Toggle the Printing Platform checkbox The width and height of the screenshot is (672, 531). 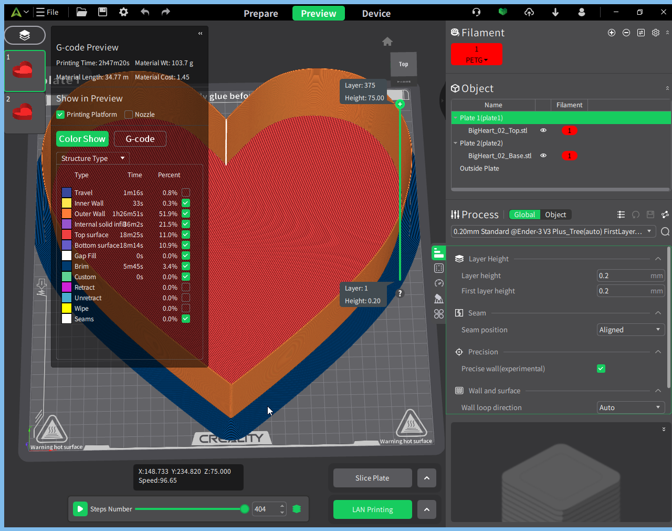(x=60, y=115)
